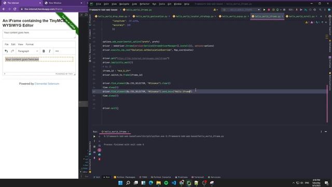
Task: Click inside the TinyMCE editor content area
Action: (39, 63)
